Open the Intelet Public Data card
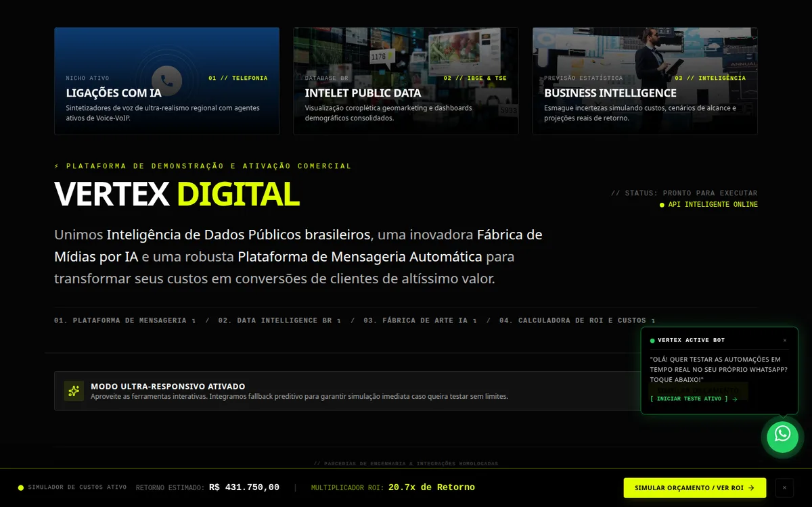Screen dimensions: 812x507 [x=406, y=81]
